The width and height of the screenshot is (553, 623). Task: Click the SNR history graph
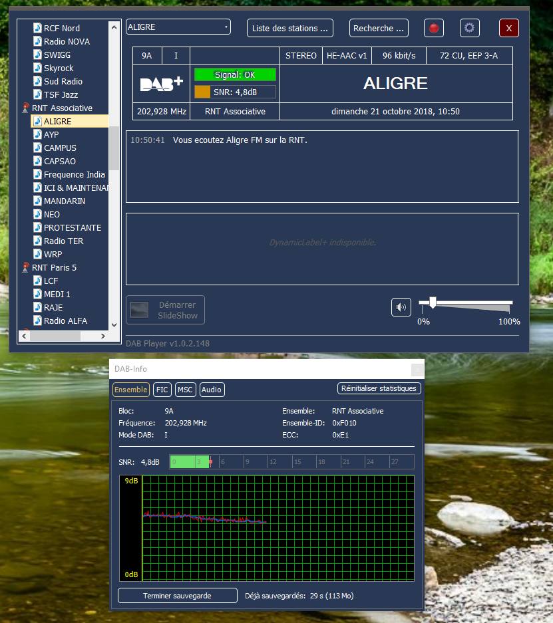coord(267,528)
